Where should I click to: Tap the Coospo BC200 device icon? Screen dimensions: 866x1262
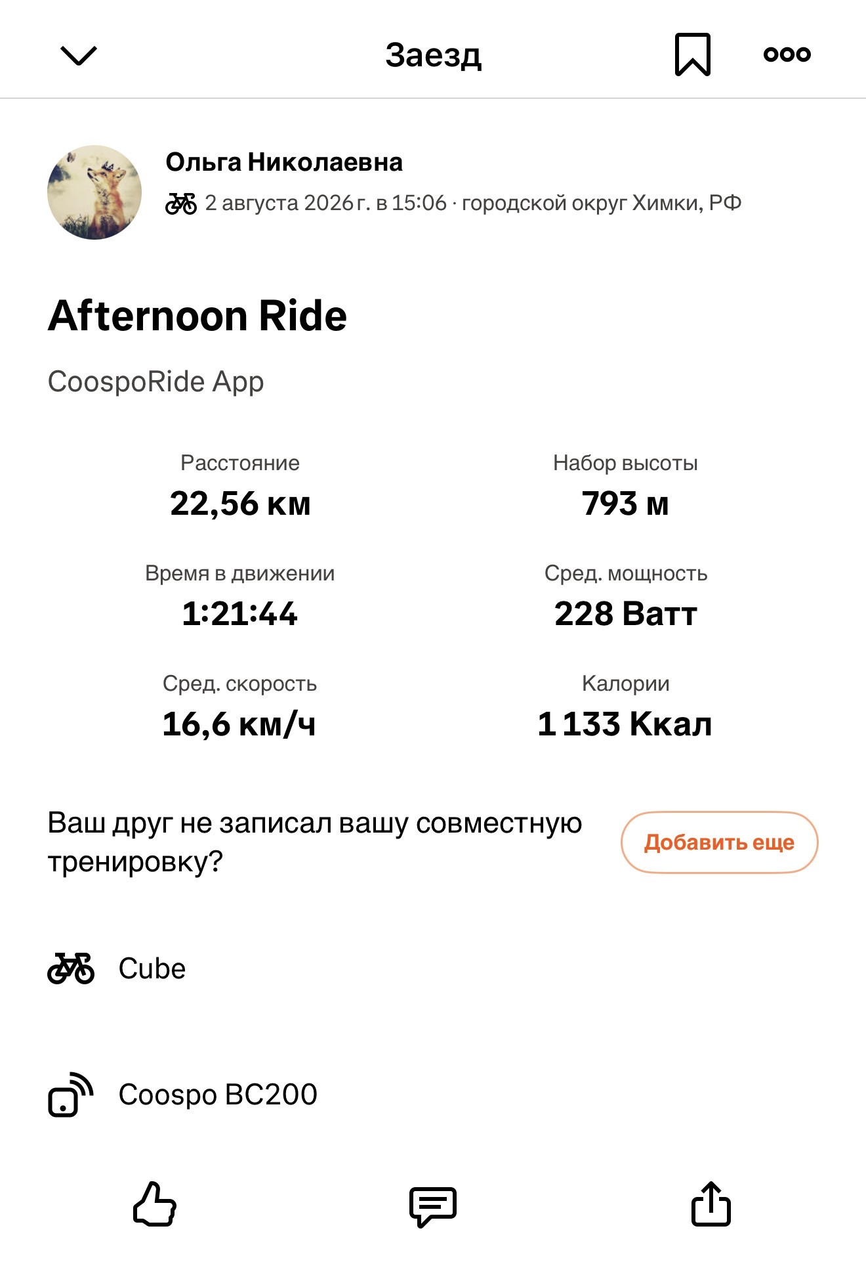click(x=71, y=1095)
